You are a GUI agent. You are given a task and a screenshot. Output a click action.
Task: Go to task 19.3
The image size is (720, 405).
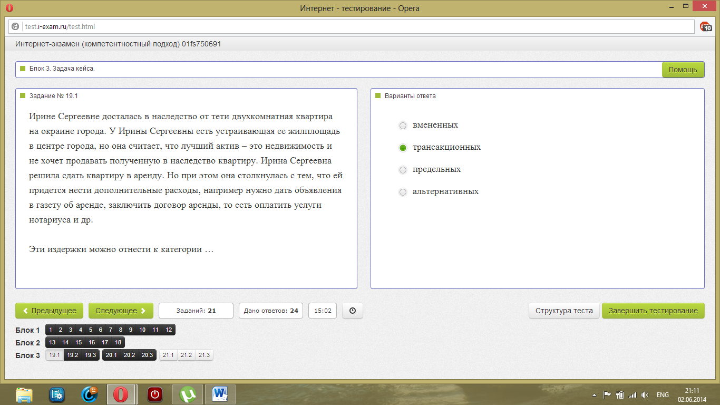[91, 355]
